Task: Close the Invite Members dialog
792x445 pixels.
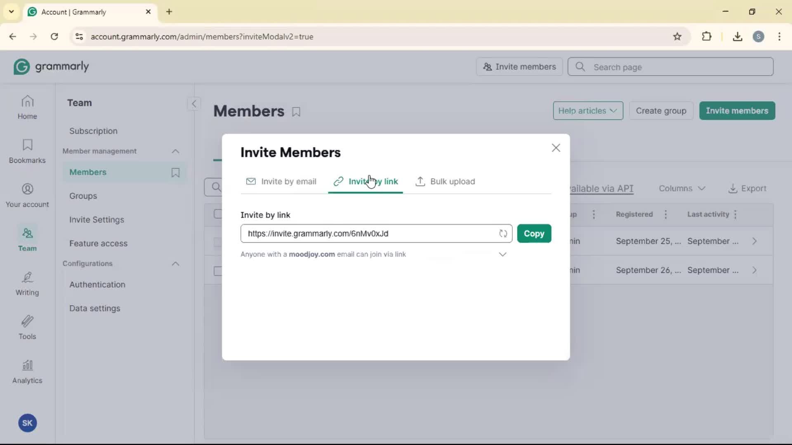Action: (x=556, y=148)
